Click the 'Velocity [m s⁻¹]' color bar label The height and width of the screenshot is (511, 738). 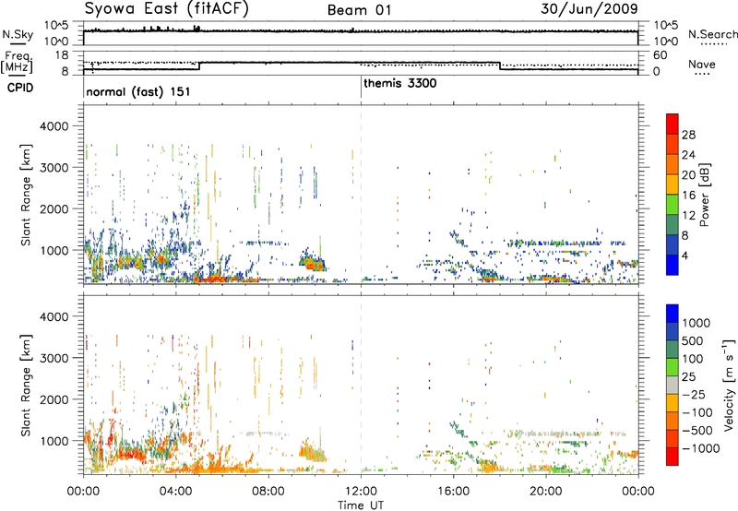point(729,385)
